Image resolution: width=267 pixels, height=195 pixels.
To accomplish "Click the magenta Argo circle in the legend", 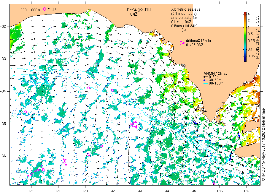I will click(44, 9).
